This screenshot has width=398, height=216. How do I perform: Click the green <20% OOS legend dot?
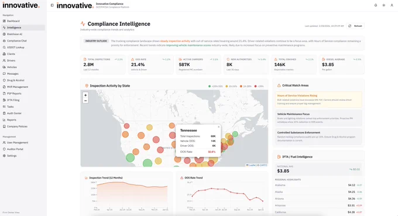coord(210,86)
